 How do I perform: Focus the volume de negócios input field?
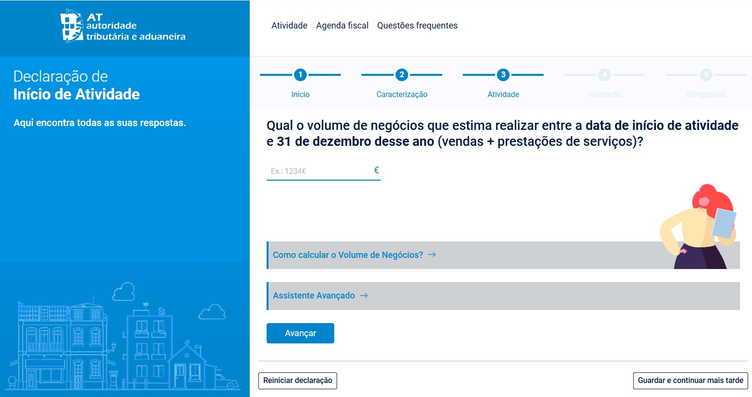pyautogui.click(x=319, y=171)
